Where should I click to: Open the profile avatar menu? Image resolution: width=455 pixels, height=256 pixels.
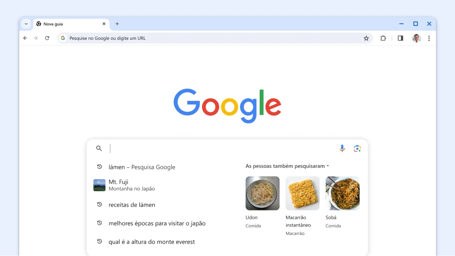pyautogui.click(x=417, y=38)
